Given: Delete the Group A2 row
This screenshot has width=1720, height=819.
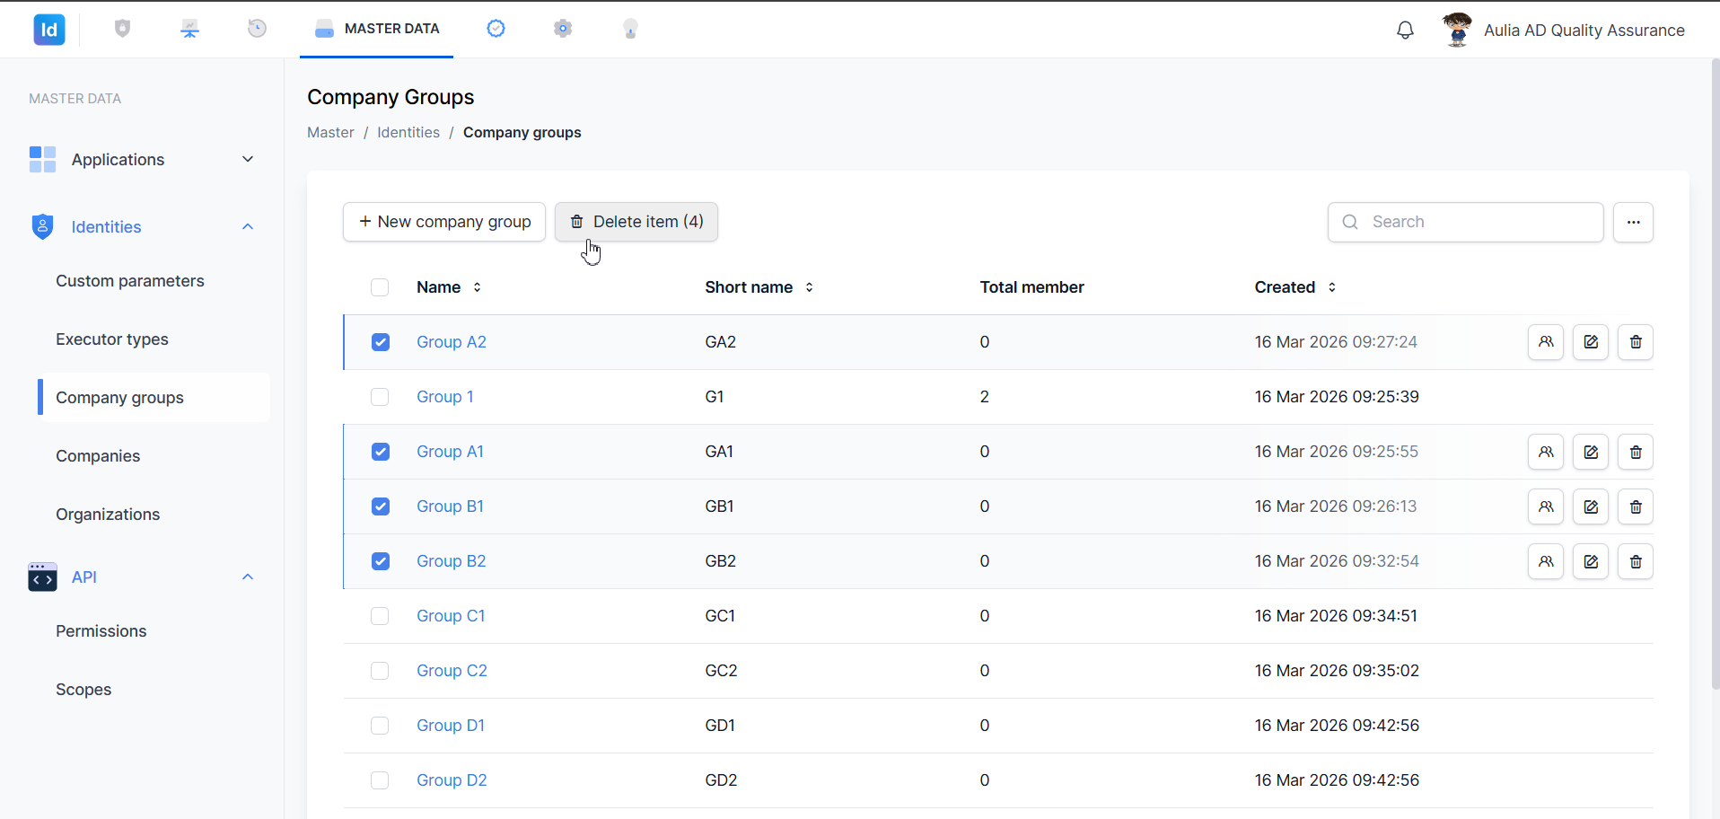Looking at the screenshot, I should [x=1636, y=342].
